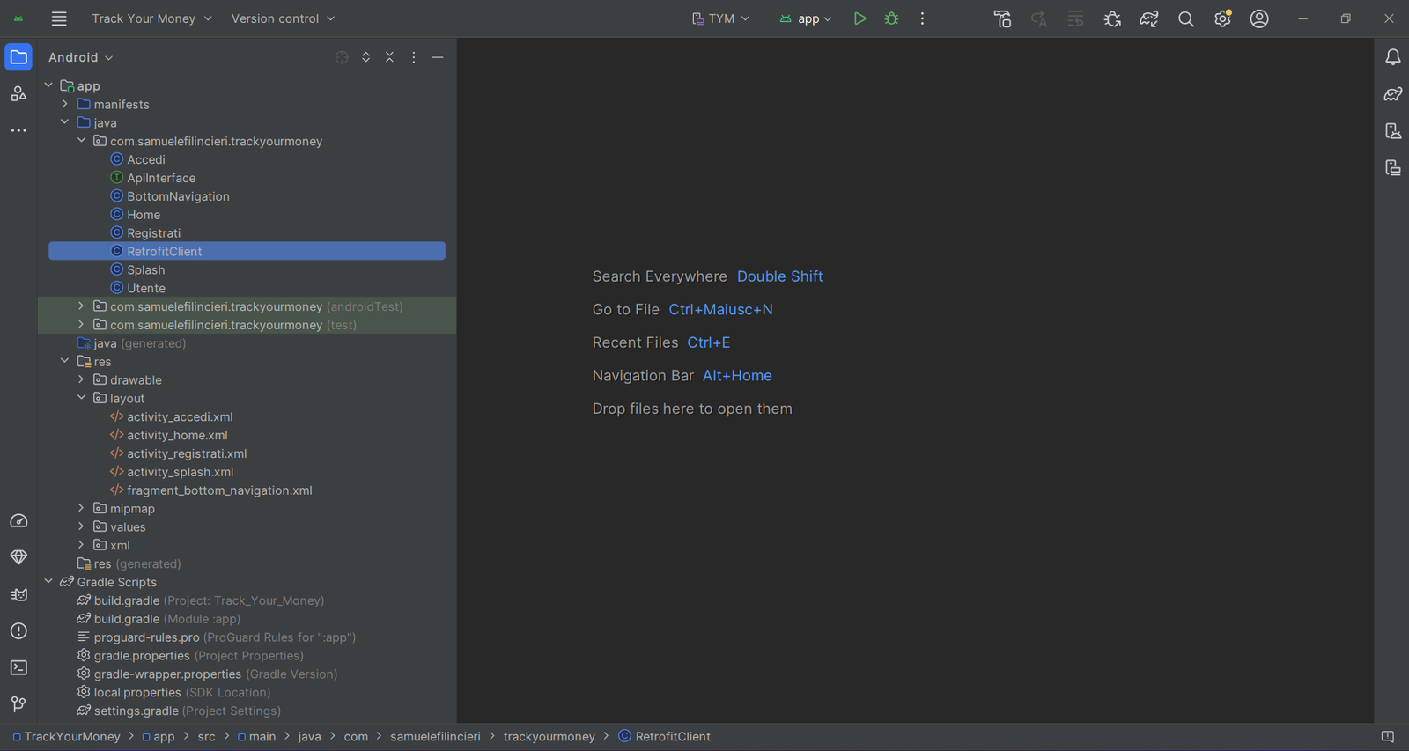The image size is (1409, 751).
Task: Click the Debug app bug icon
Action: pos(891,18)
